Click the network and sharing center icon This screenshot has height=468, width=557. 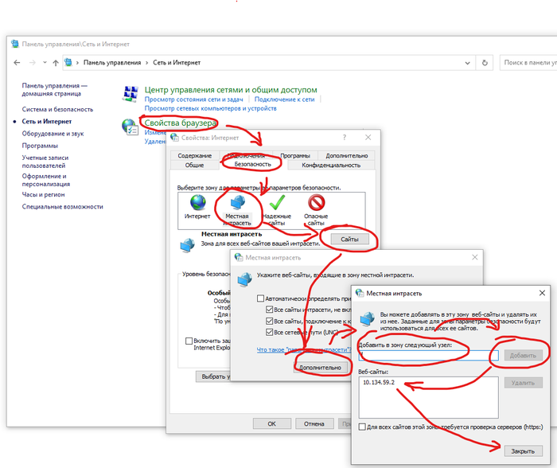130,95
